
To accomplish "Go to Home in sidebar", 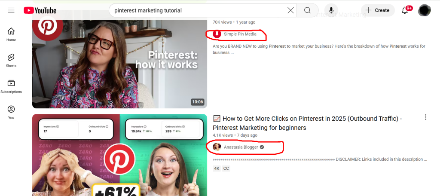I will pos(11,34).
